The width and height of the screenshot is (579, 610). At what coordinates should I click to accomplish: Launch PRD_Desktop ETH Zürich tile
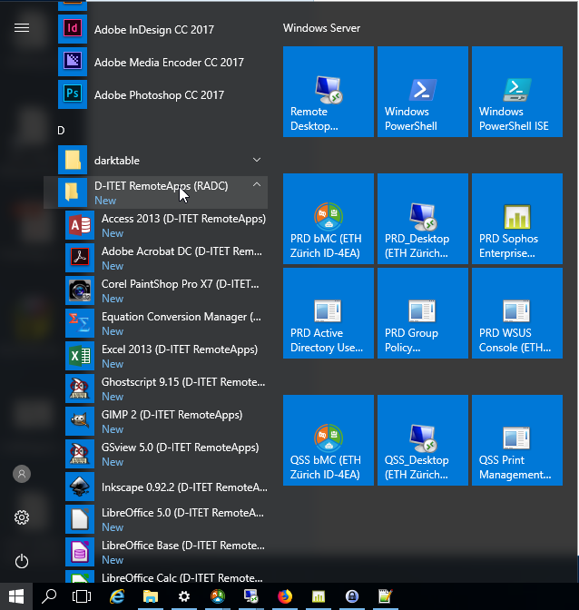[x=423, y=219]
